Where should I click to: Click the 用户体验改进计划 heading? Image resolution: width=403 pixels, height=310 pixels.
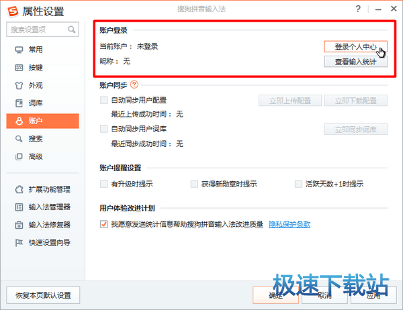[x=127, y=208]
